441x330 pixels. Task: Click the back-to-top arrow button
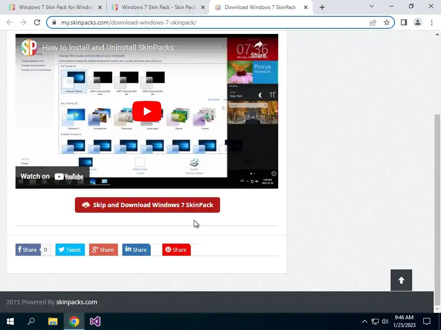401,280
